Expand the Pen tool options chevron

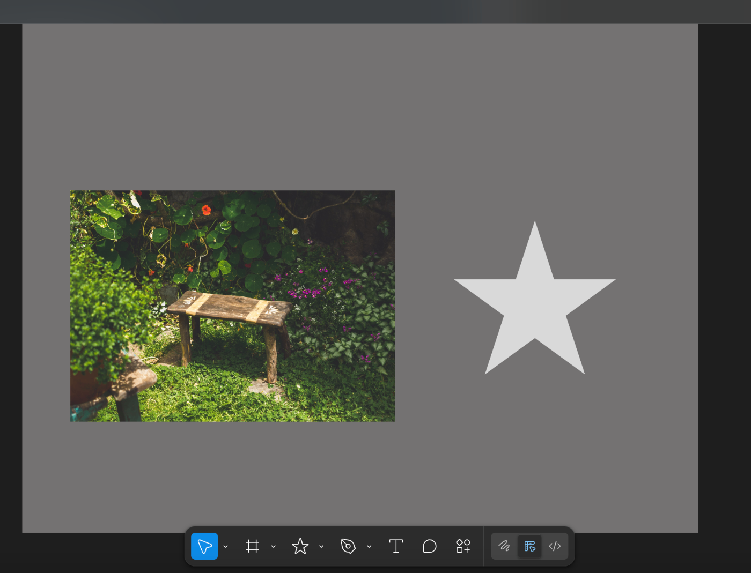[x=369, y=546]
